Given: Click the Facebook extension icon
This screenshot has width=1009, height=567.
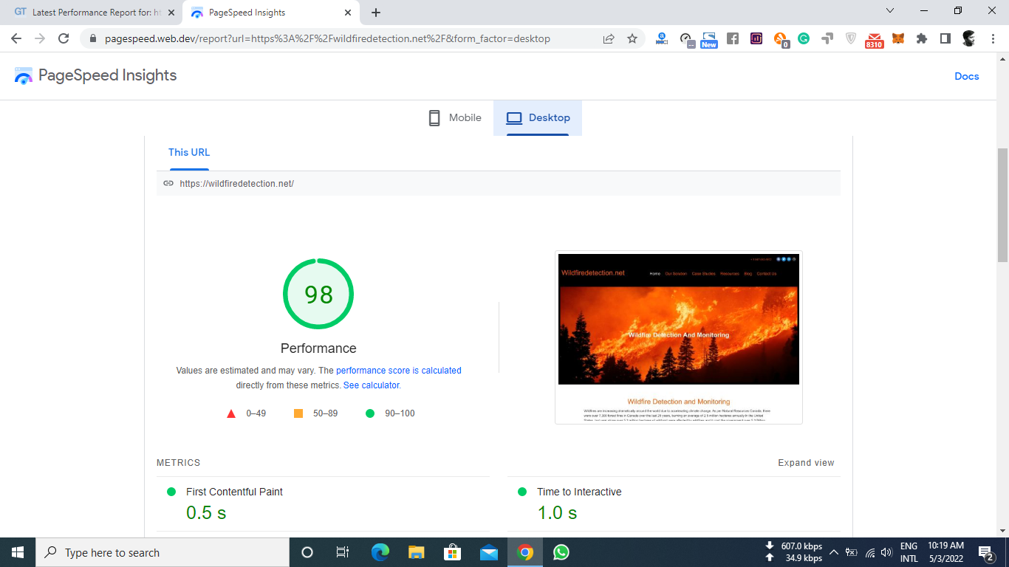Looking at the screenshot, I should pyautogui.click(x=733, y=38).
